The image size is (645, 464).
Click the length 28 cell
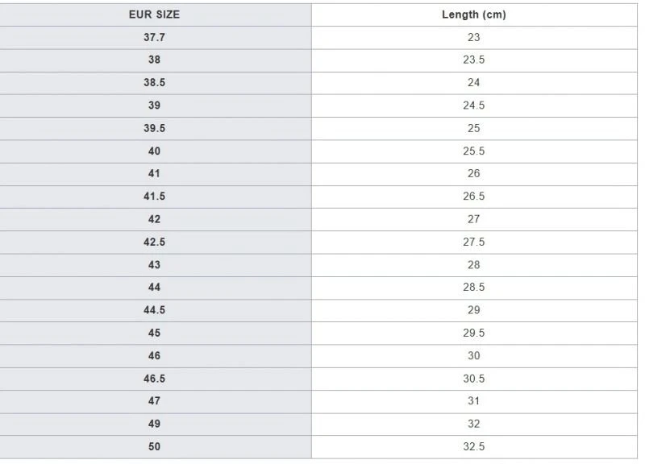tap(474, 265)
